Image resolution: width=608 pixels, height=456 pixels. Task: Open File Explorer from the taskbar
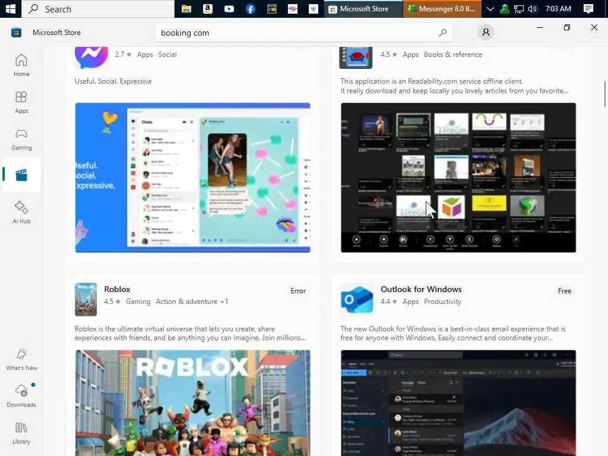tap(186, 8)
